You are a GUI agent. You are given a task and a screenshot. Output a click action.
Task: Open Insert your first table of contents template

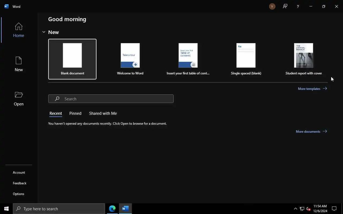188,59
